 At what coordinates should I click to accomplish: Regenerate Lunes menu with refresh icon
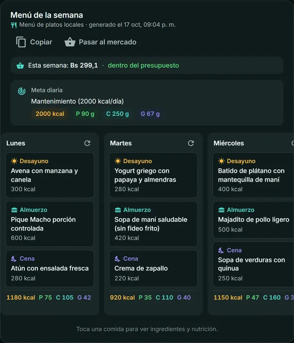pyautogui.click(x=87, y=143)
